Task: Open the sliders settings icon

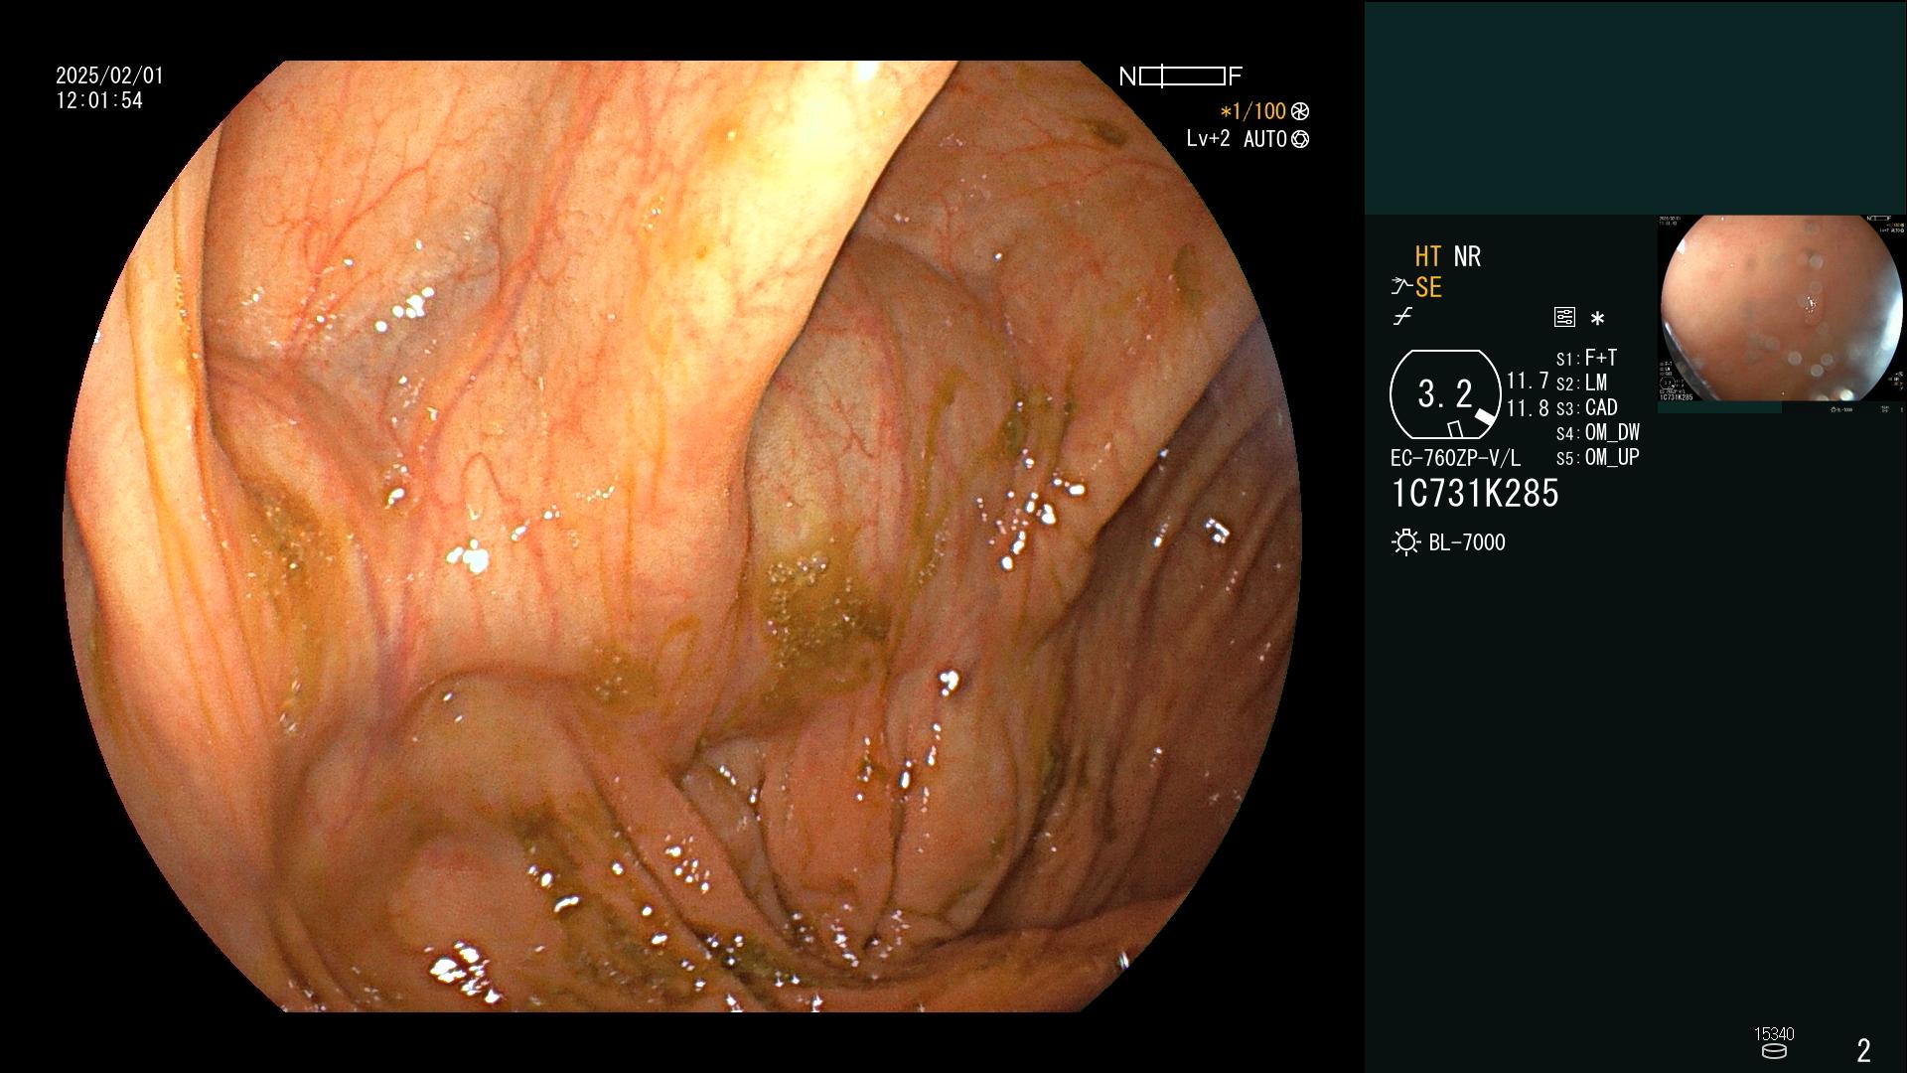Action: pyautogui.click(x=1564, y=318)
